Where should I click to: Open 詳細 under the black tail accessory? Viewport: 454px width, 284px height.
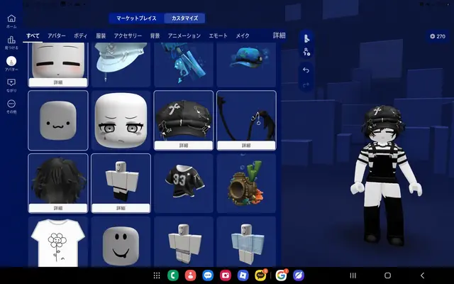click(246, 145)
